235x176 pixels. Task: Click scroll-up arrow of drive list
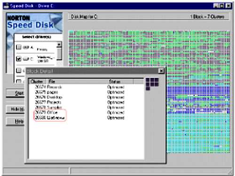[59, 45]
